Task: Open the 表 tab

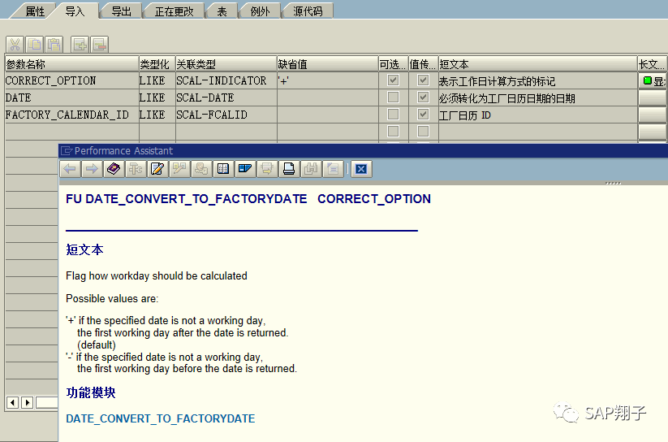Action: point(222,11)
